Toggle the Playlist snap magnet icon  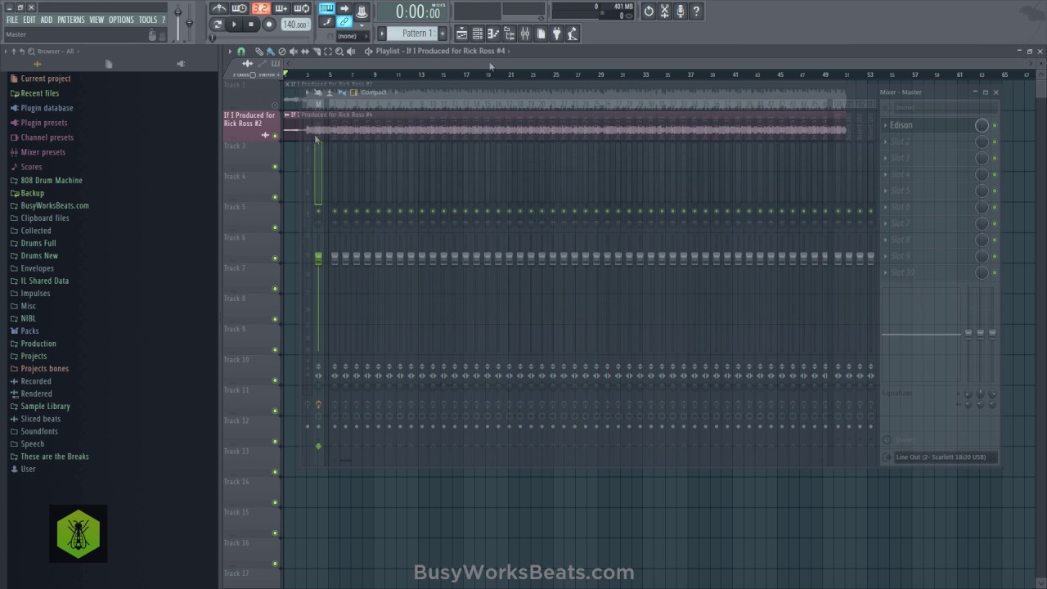click(x=241, y=51)
